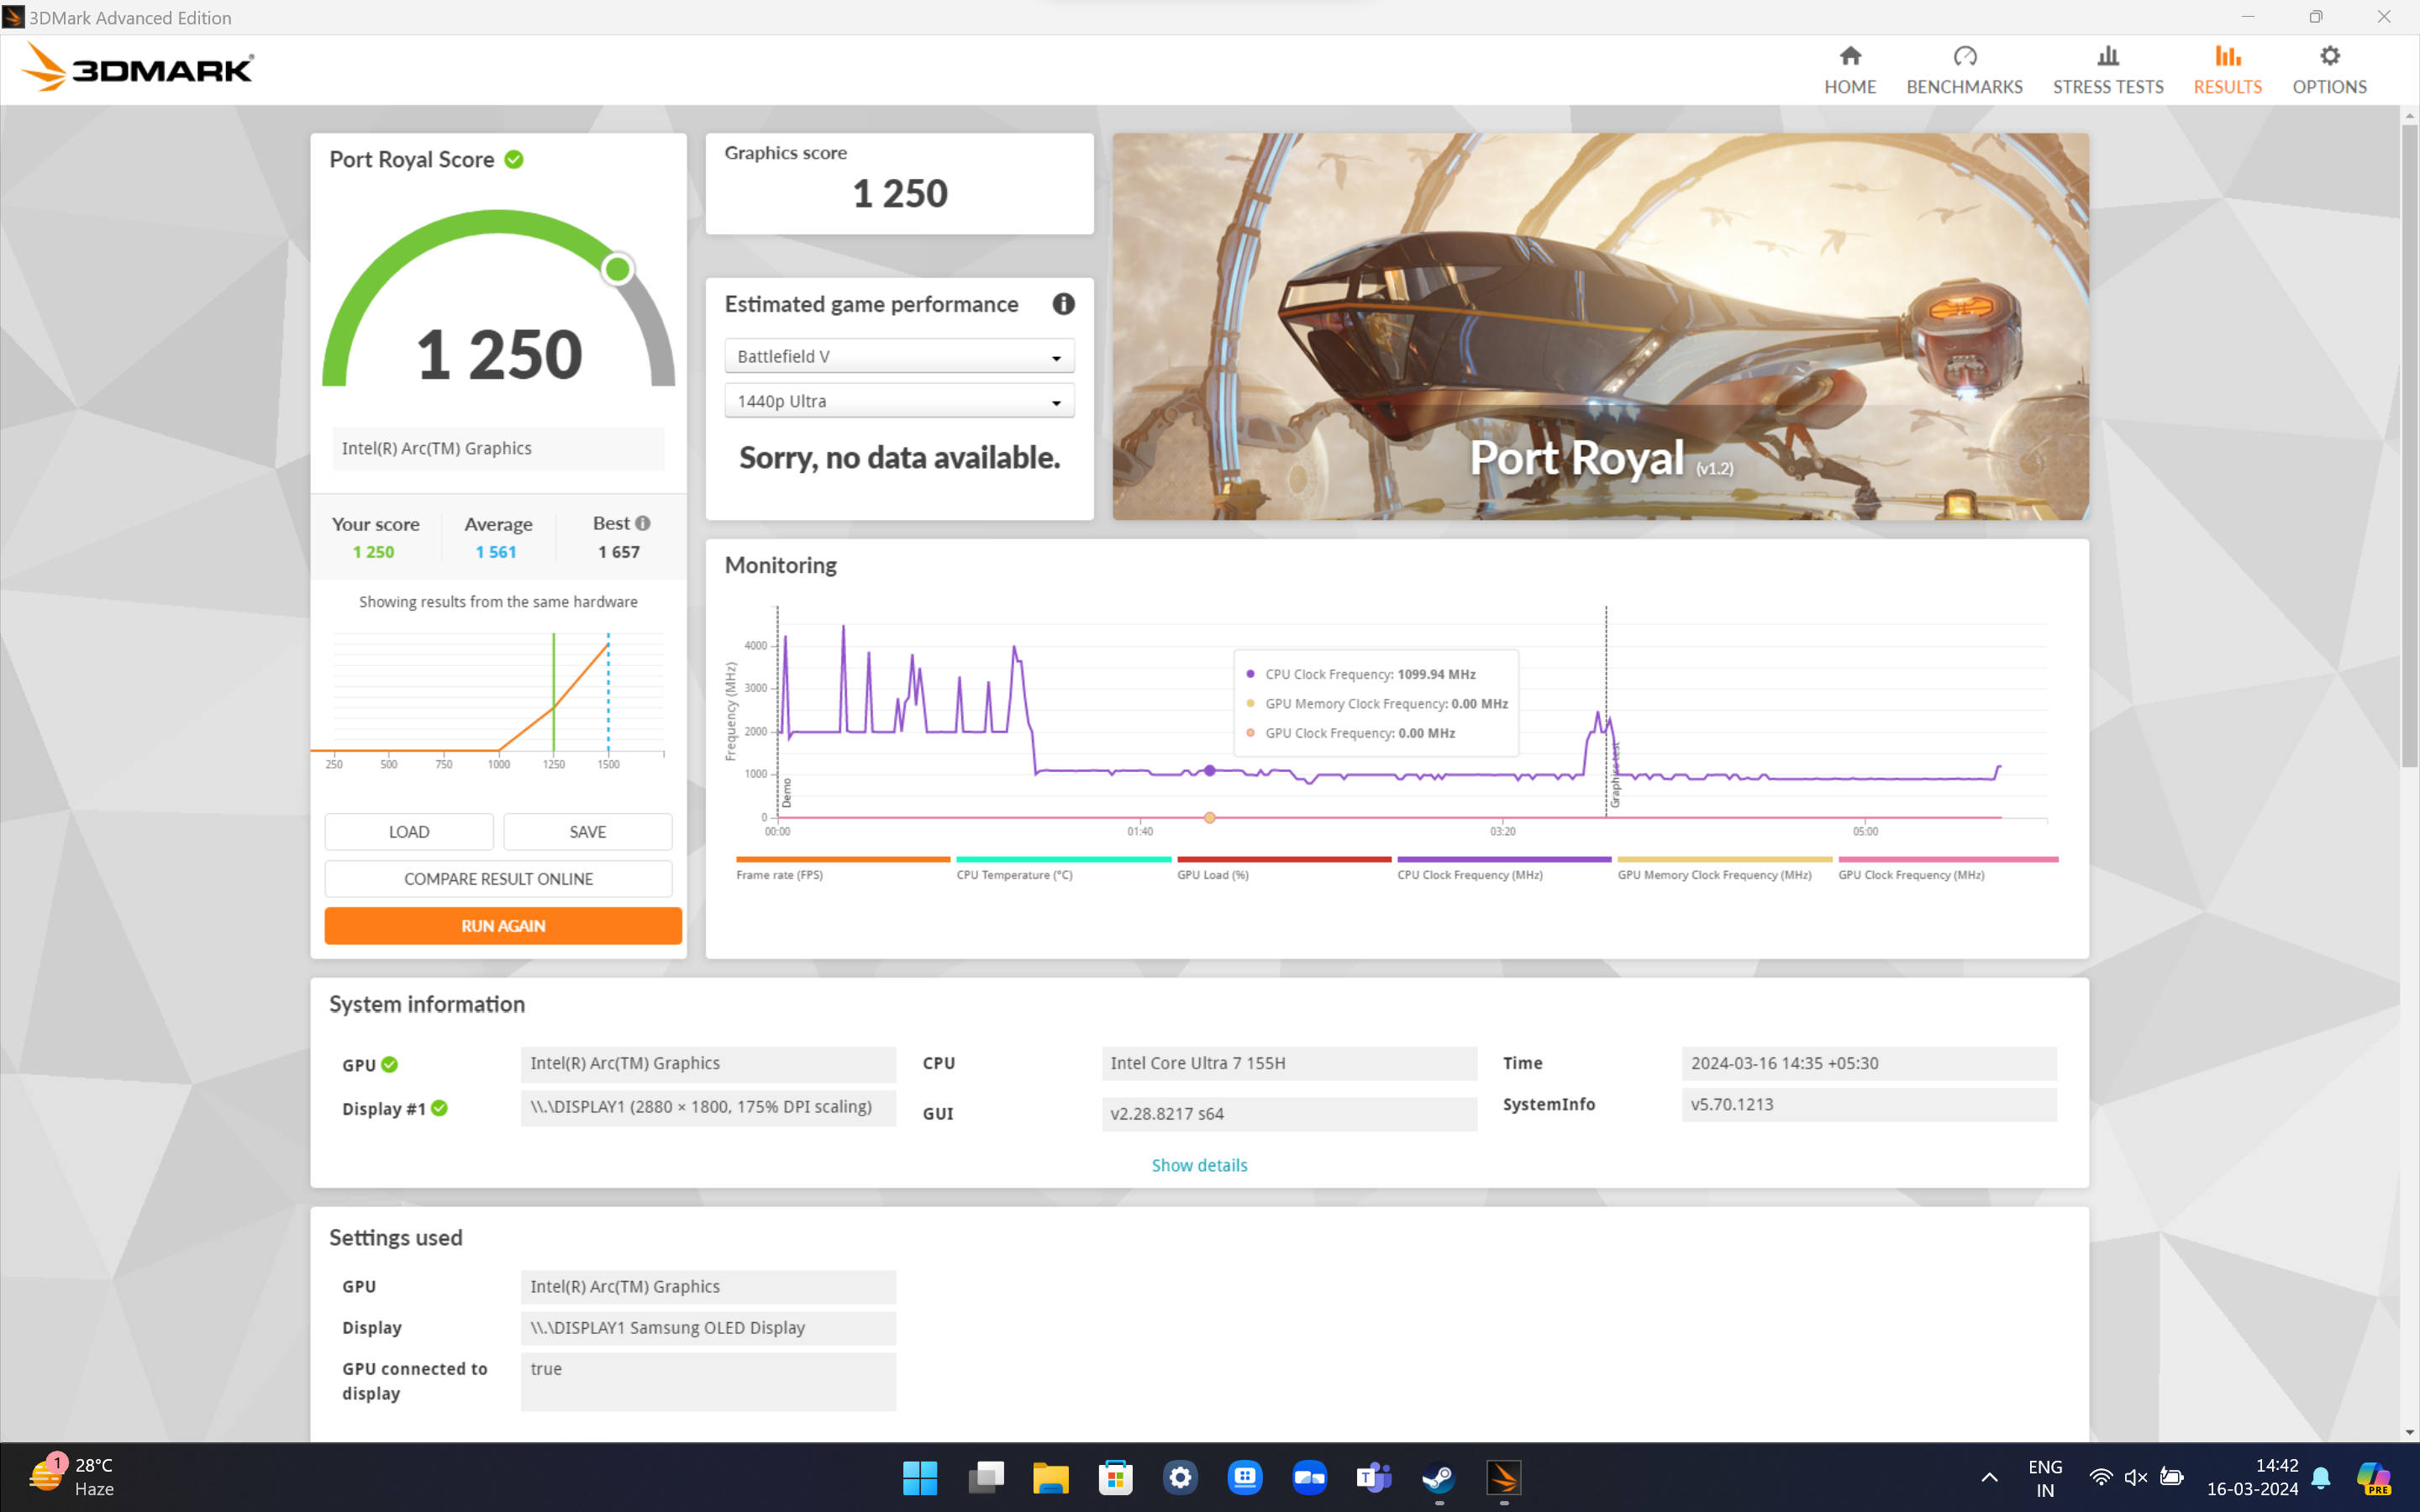This screenshot has height=1512, width=2420.
Task: Click the Estimated game performance info icon
Action: point(1063,304)
